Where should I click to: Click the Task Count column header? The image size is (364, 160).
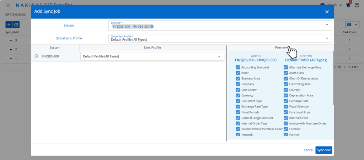[x=350, y=32]
